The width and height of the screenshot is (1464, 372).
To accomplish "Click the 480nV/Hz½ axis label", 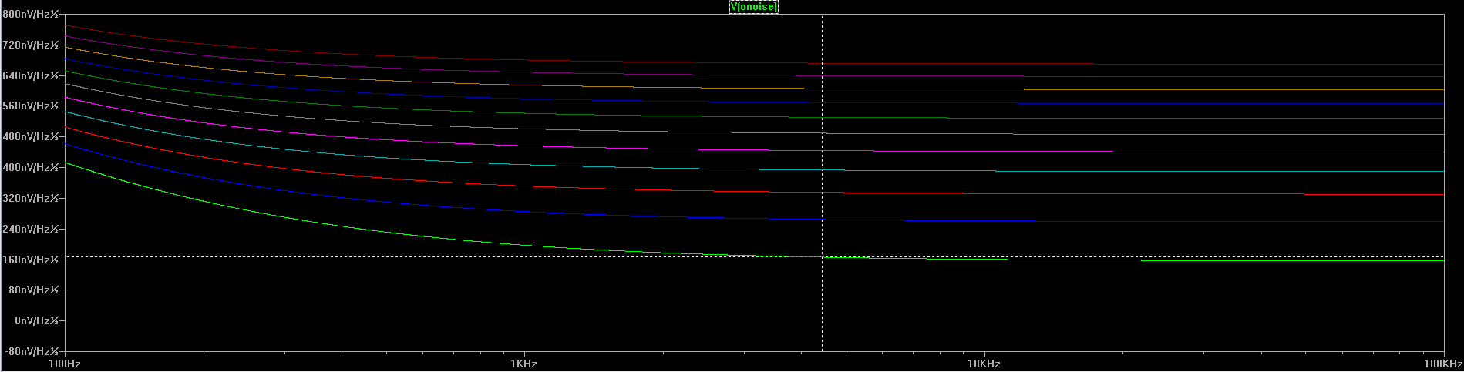I will tap(29, 137).
